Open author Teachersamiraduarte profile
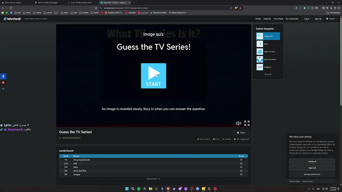The height and width of the screenshot is (192, 342). click(71, 138)
